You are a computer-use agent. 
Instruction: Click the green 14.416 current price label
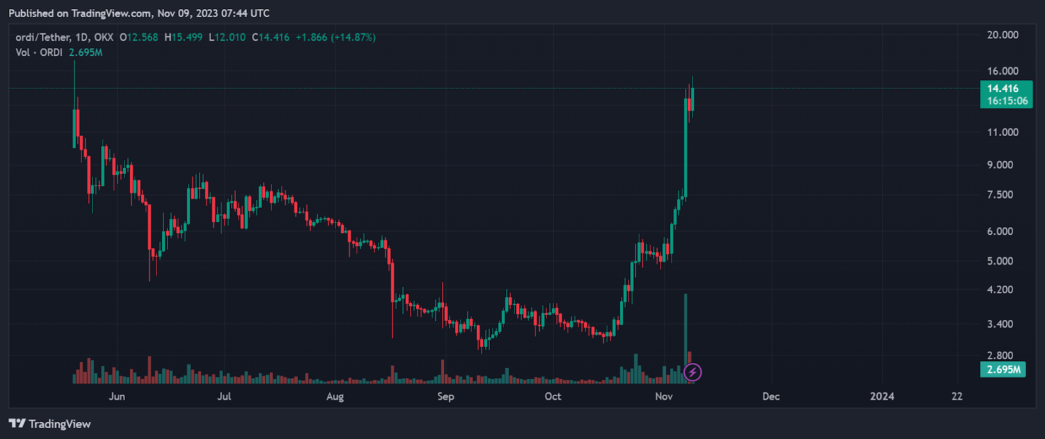tap(1003, 89)
